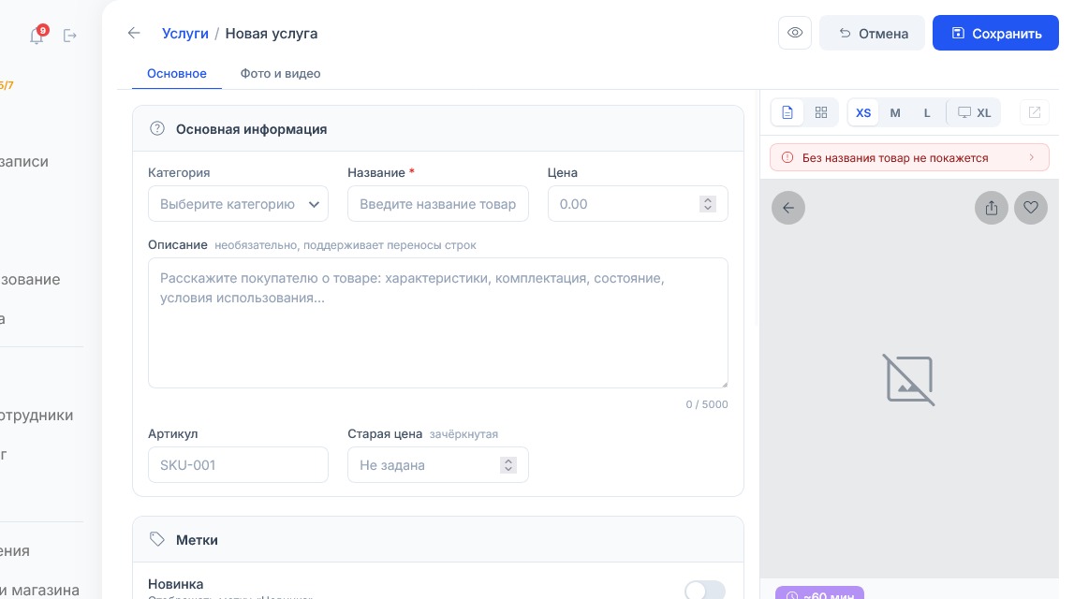Image resolution: width=1074 pixels, height=599 pixels.
Task: Open the Категория dropdown
Action: [x=238, y=204]
